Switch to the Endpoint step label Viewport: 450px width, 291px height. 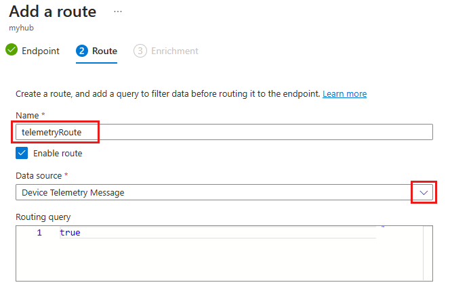click(x=41, y=51)
